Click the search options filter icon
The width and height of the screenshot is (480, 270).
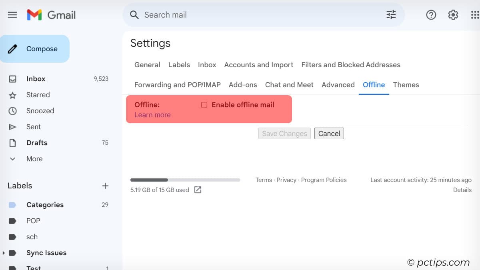391,15
